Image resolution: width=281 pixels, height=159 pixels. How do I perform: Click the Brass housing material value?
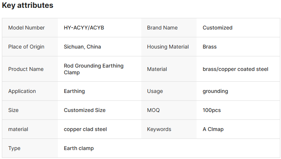point(210,47)
